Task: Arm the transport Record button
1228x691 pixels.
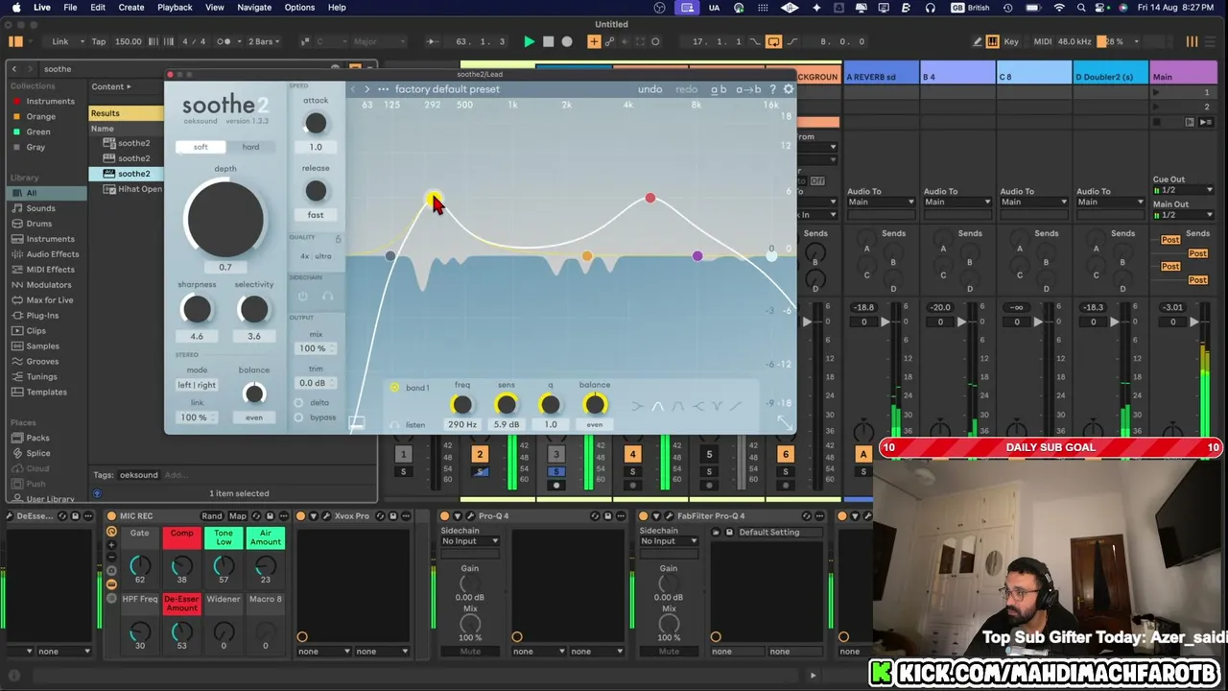Action: [567, 41]
